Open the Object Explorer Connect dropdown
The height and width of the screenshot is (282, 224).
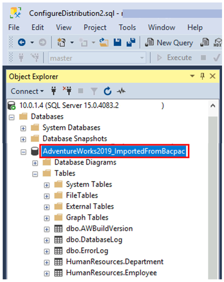pyautogui.click(x=27, y=91)
